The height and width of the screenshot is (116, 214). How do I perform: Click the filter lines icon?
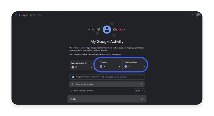pyautogui.click(x=72, y=91)
